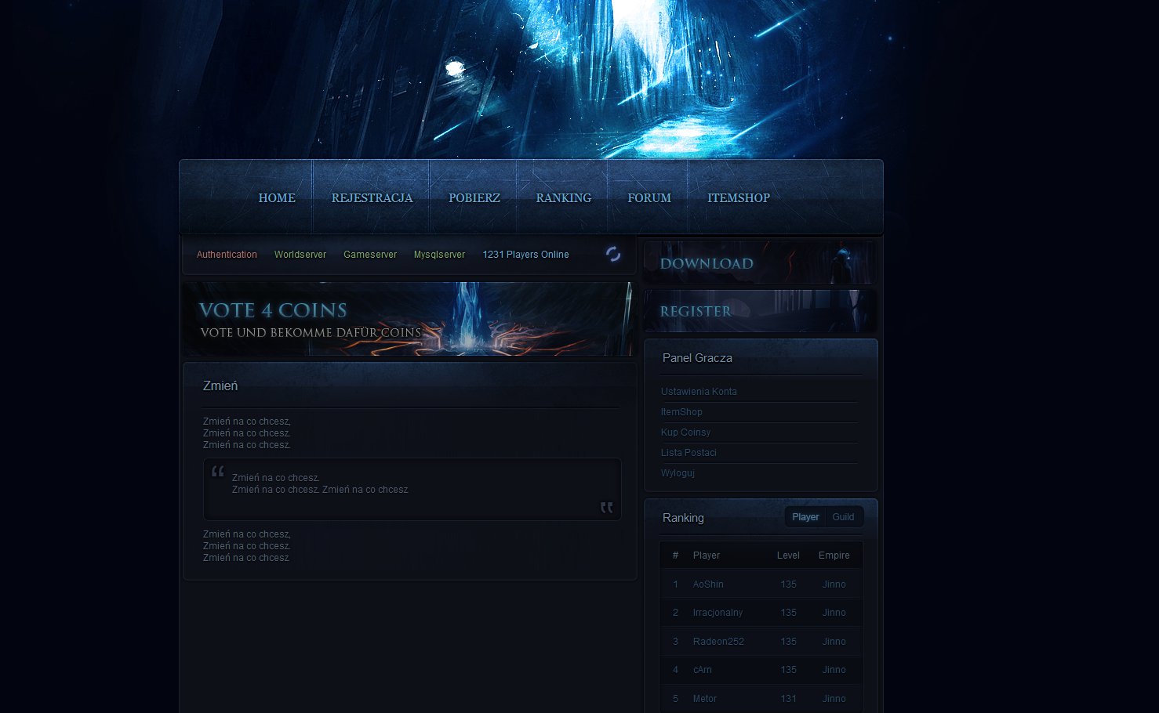Click Jinno empire in AoShin row
Screen dimensions: 1159x713
(834, 585)
